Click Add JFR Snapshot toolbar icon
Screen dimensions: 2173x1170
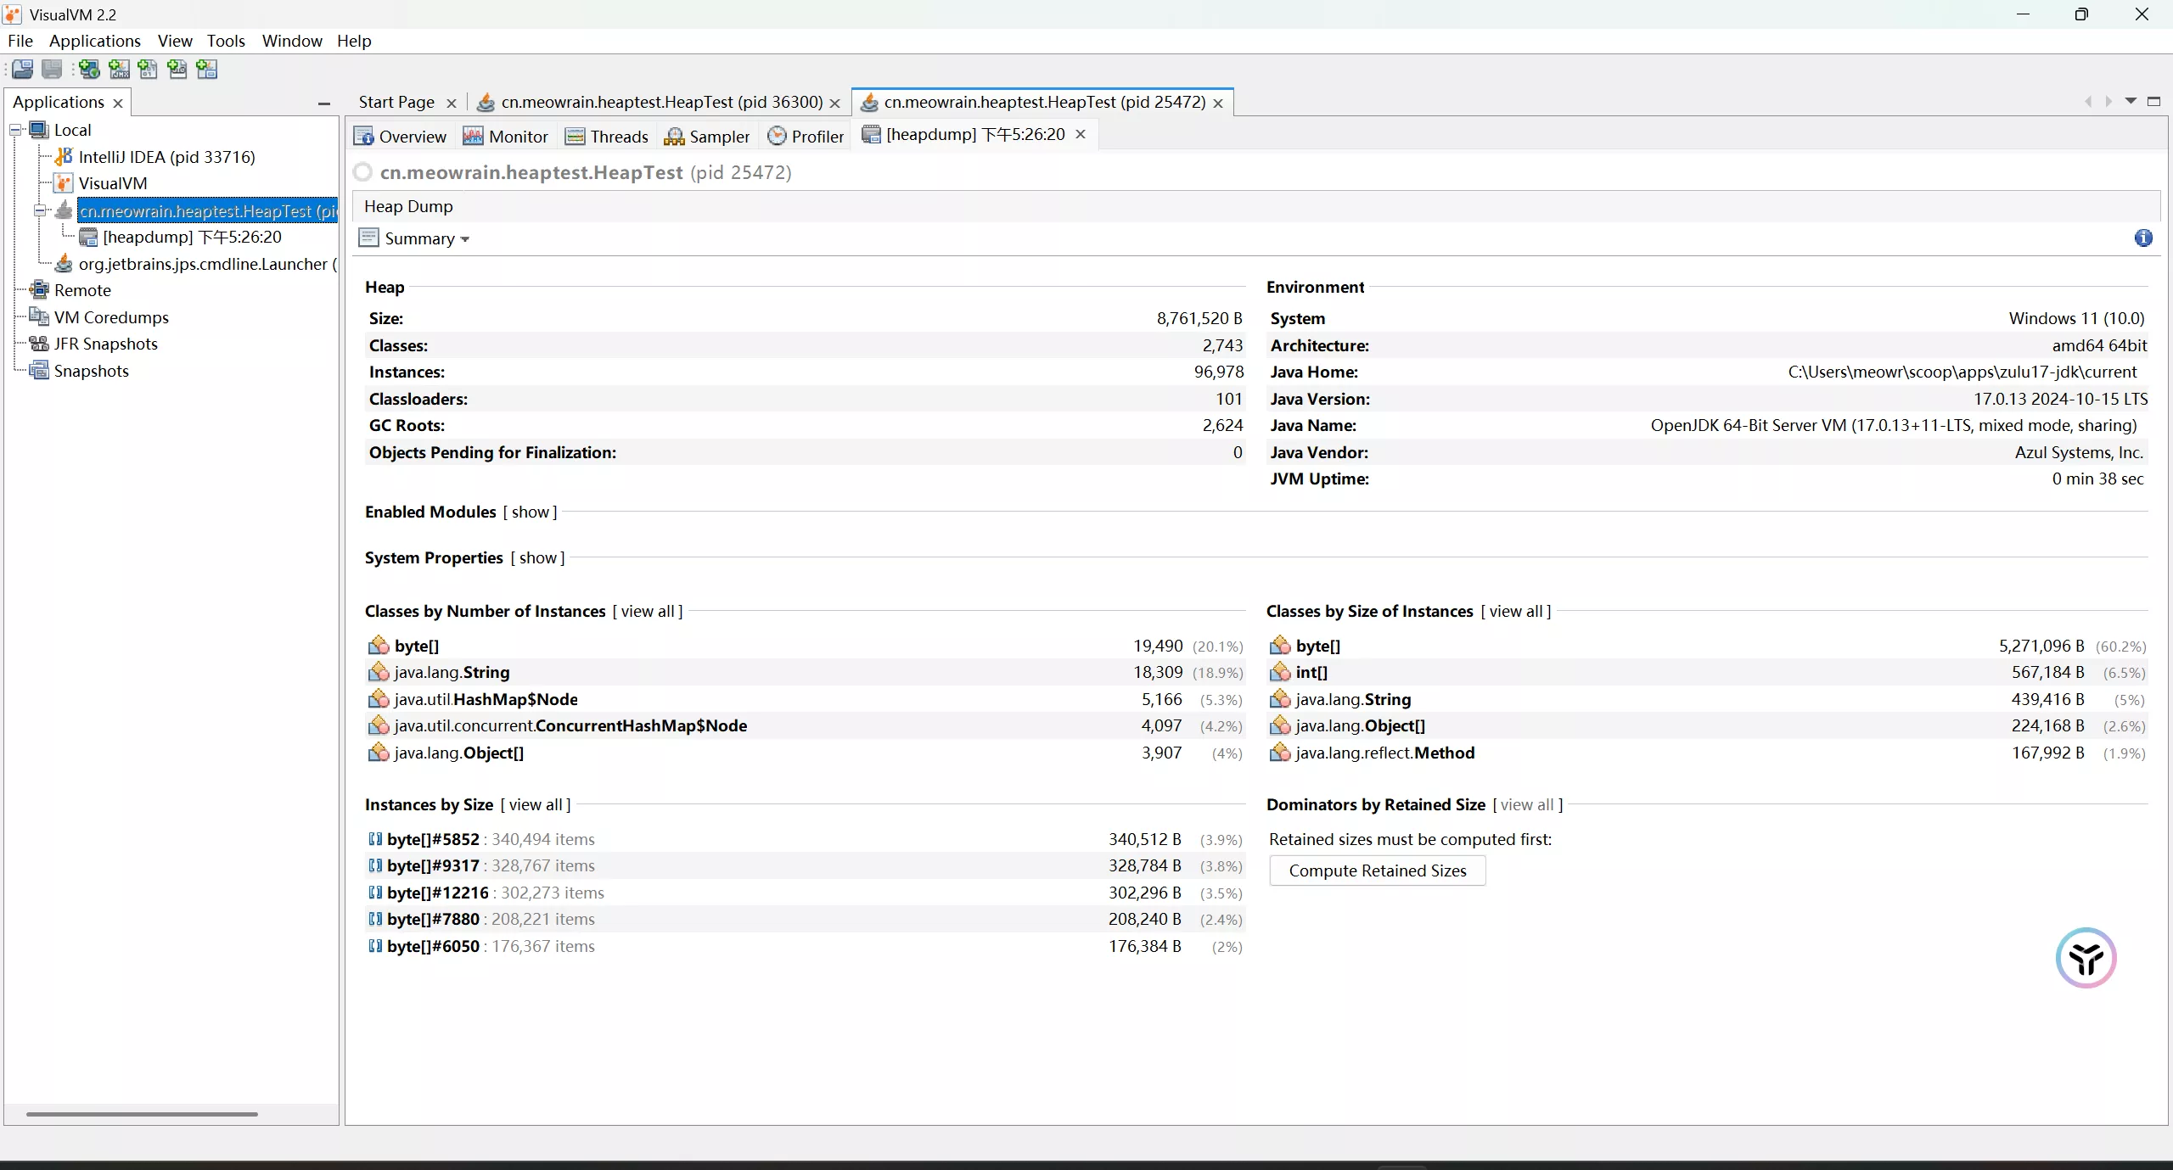[177, 70]
